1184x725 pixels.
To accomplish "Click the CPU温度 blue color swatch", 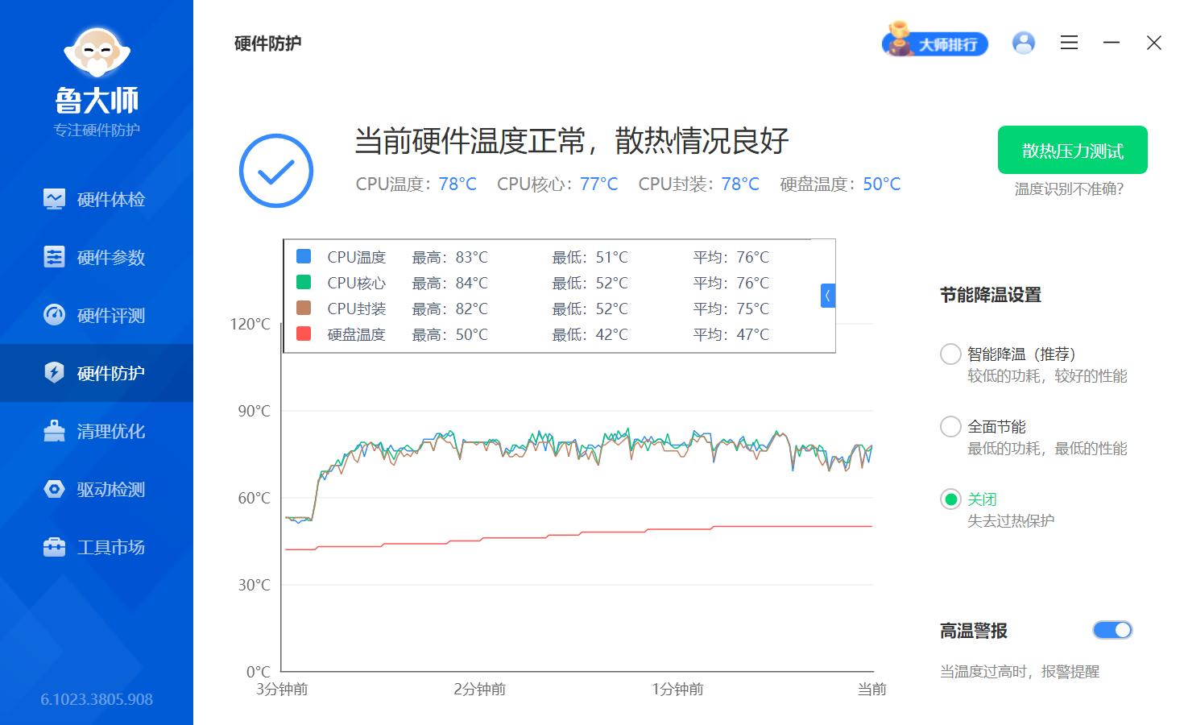I will 304,255.
